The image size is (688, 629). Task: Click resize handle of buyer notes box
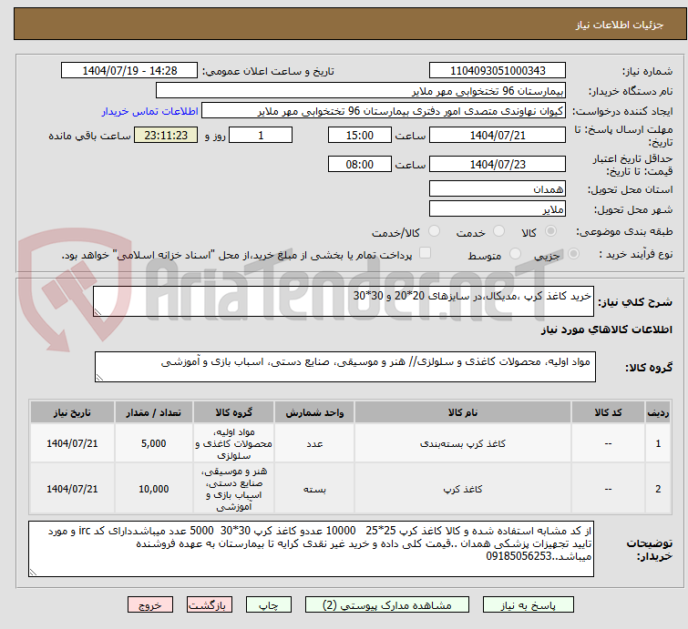(x=33, y=572)
